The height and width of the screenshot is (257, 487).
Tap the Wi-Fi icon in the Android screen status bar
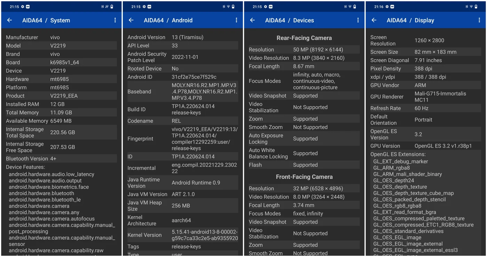click(x=229, y=7)
